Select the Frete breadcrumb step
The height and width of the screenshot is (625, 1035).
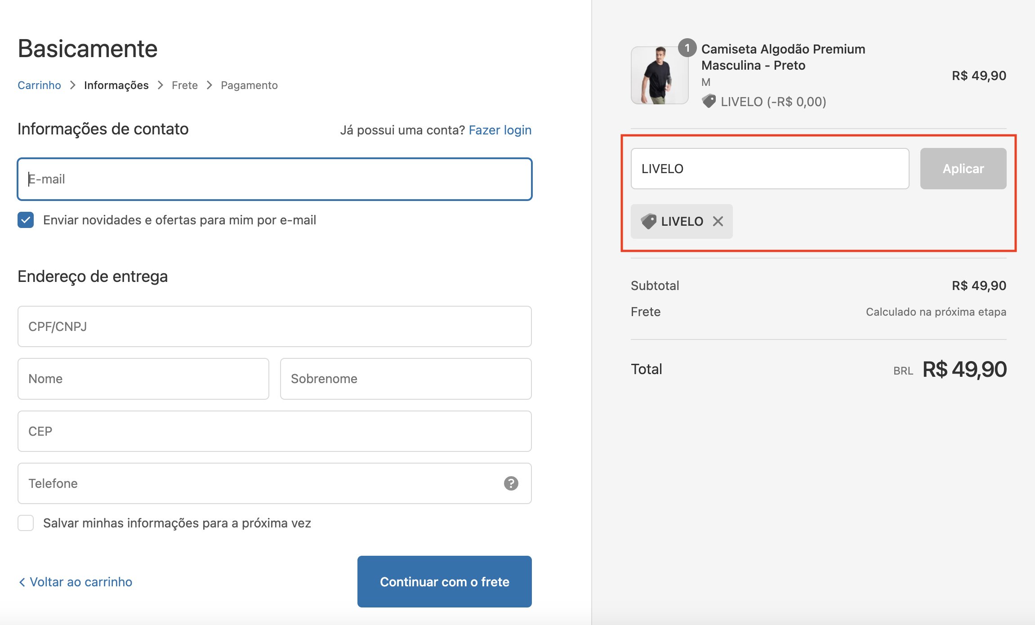185,85
